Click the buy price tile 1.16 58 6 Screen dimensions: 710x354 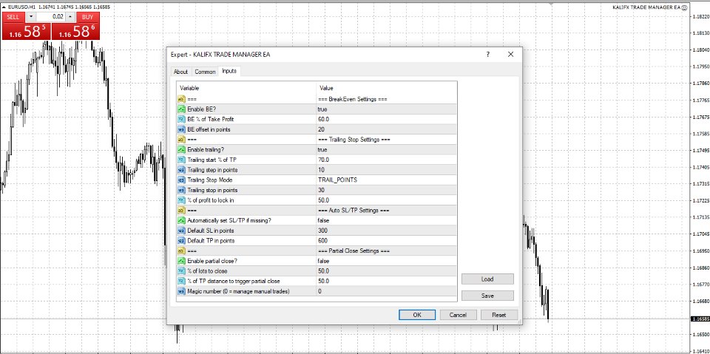[75, 31]
